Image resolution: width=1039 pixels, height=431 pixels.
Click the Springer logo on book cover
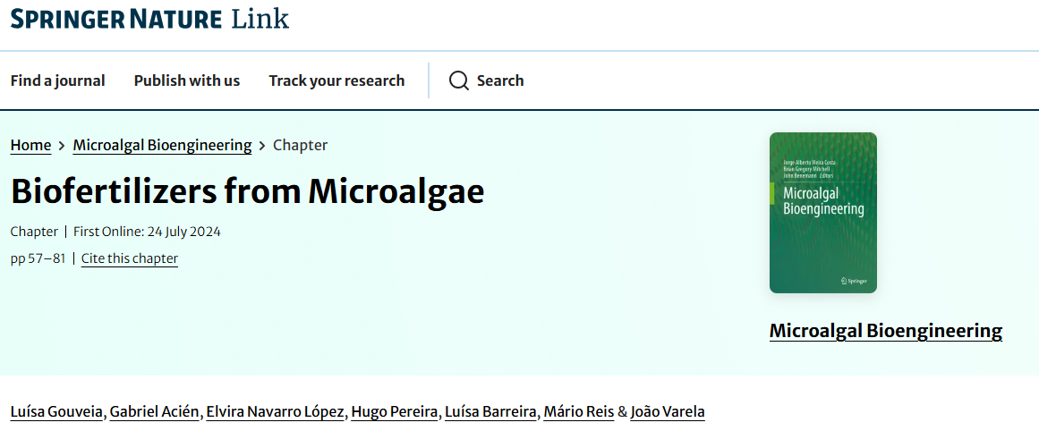coord(854,281)
